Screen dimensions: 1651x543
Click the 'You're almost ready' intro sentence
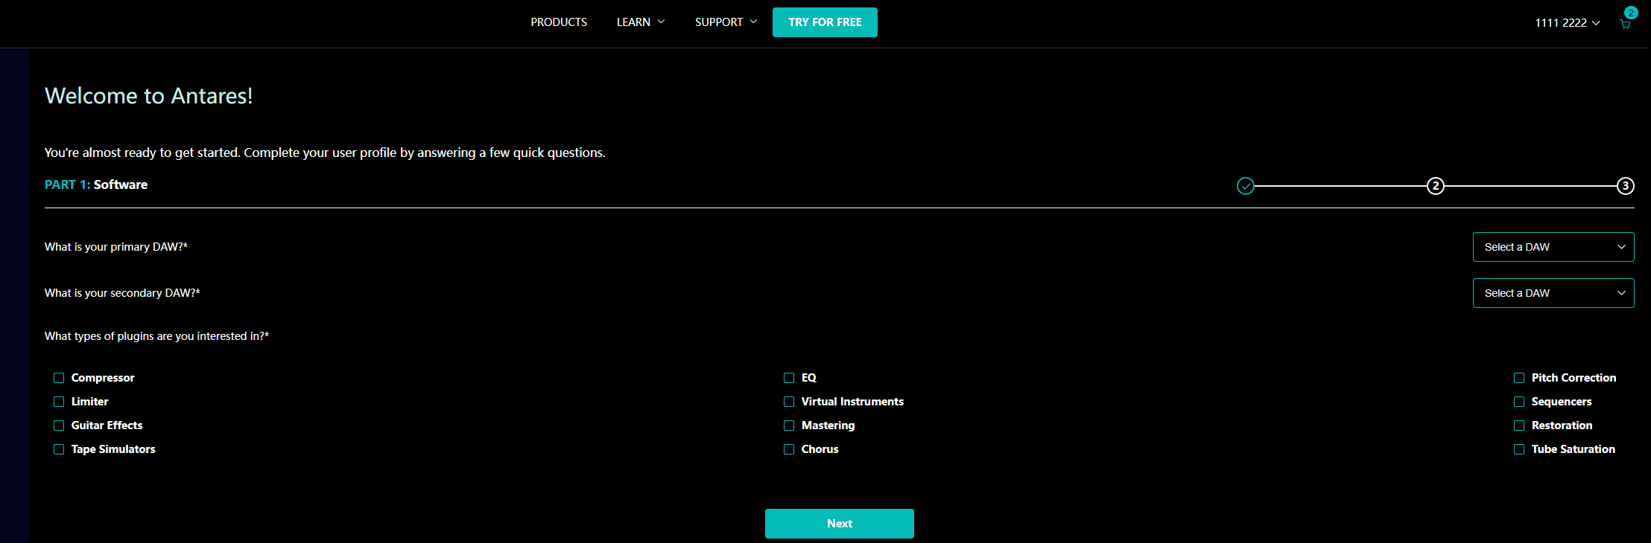pos(325,152)
